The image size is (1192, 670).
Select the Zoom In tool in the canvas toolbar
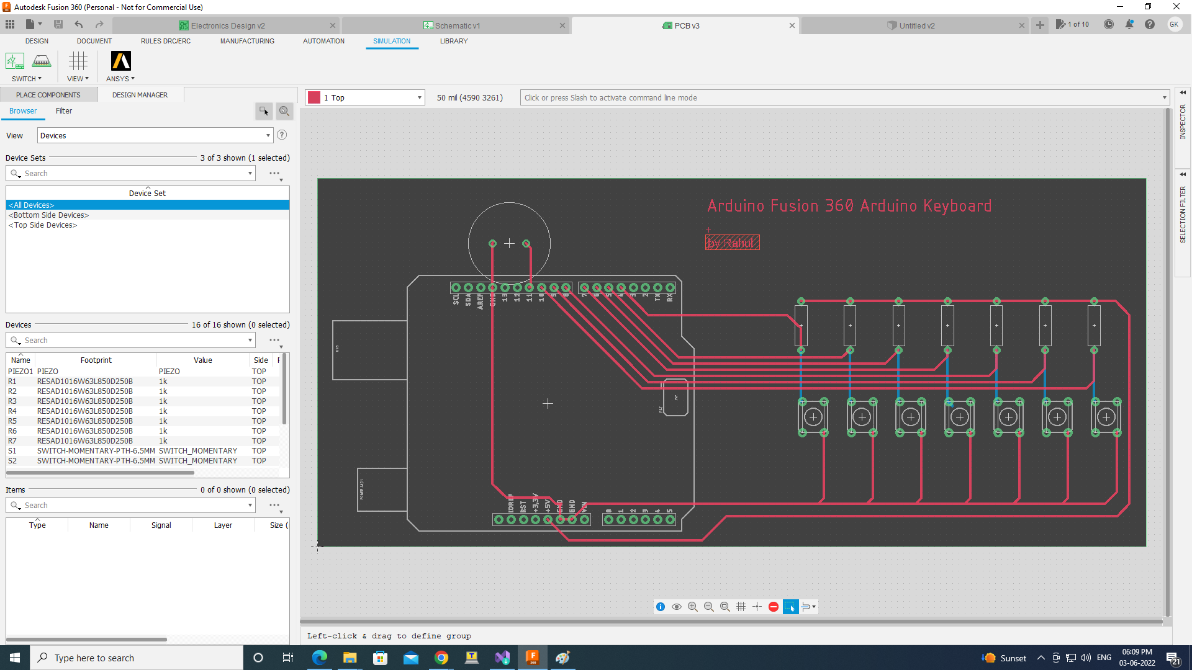pos(693,607)
